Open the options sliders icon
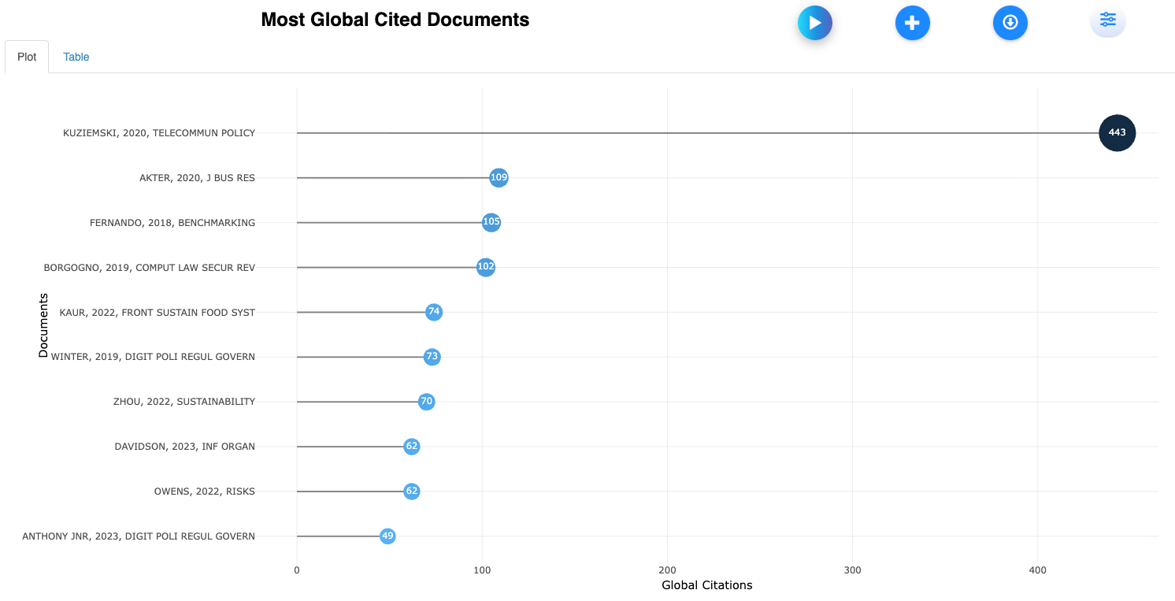 (x=1107, y=20)
